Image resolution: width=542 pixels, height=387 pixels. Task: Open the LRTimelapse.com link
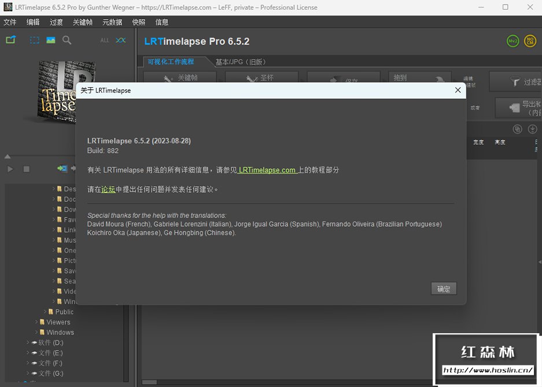[x=267, y=170]
